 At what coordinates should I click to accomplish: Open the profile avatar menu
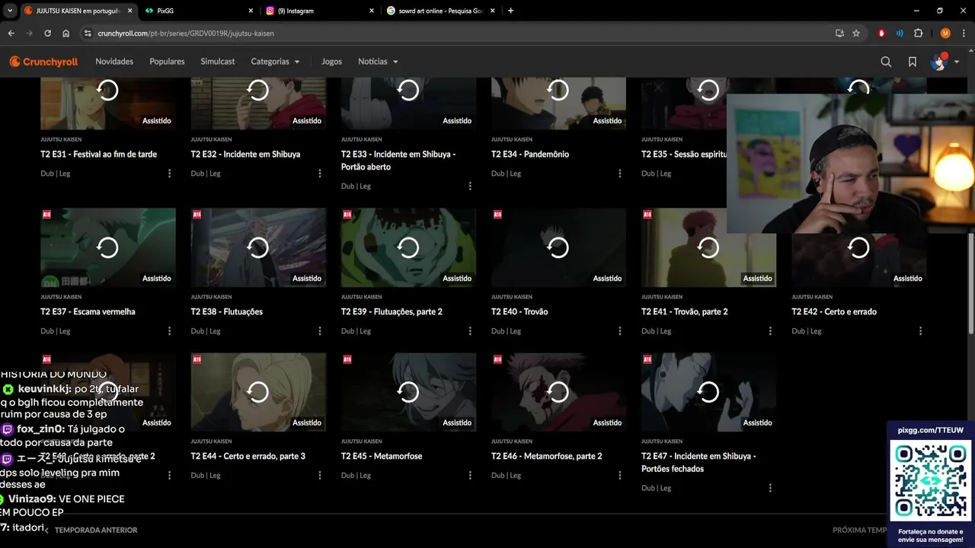944,62
